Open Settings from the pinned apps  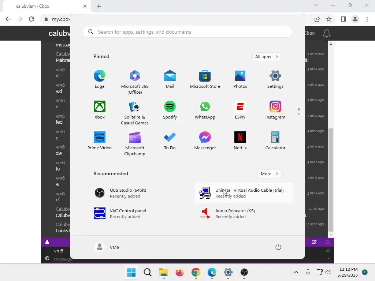tap(275, 79)
